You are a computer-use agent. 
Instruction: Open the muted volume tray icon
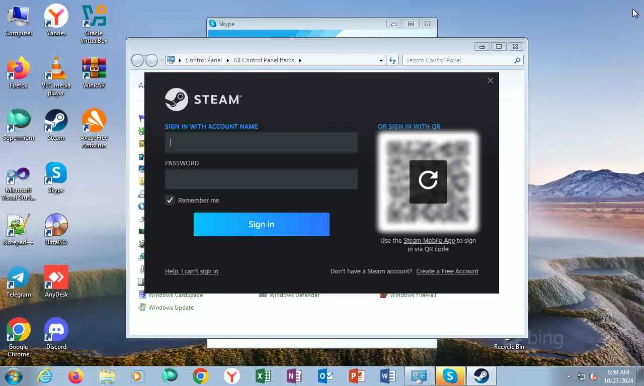594,376
